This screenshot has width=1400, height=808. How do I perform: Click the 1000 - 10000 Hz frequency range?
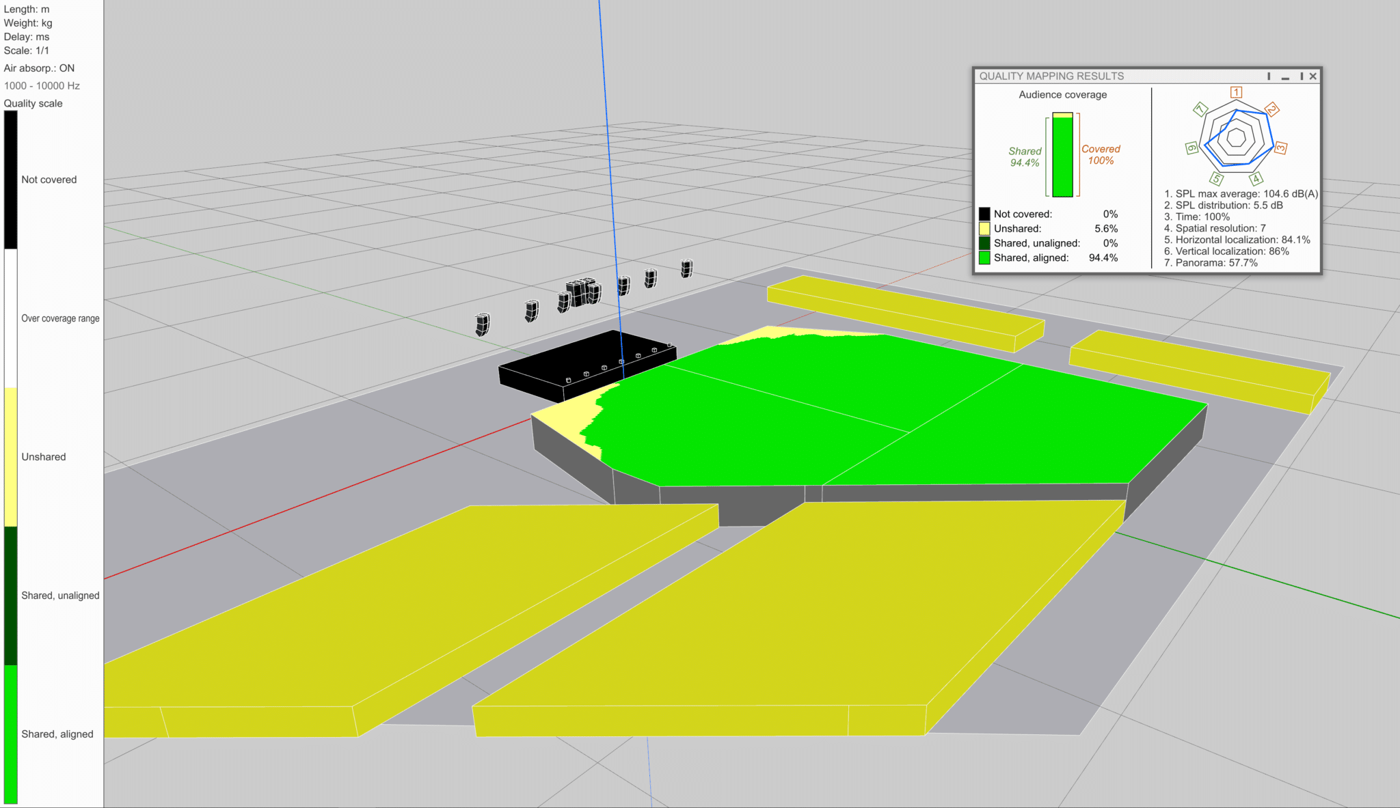coord(42,86)
